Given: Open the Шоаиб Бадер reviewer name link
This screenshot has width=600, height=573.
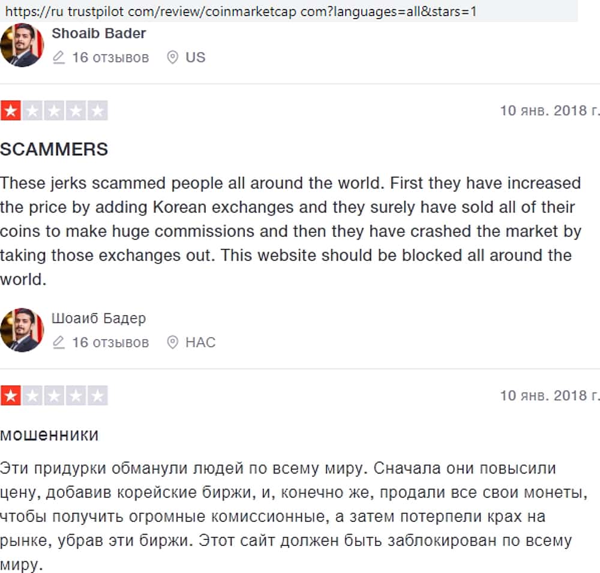Looking at the screenshot, I should coord(99,318).
